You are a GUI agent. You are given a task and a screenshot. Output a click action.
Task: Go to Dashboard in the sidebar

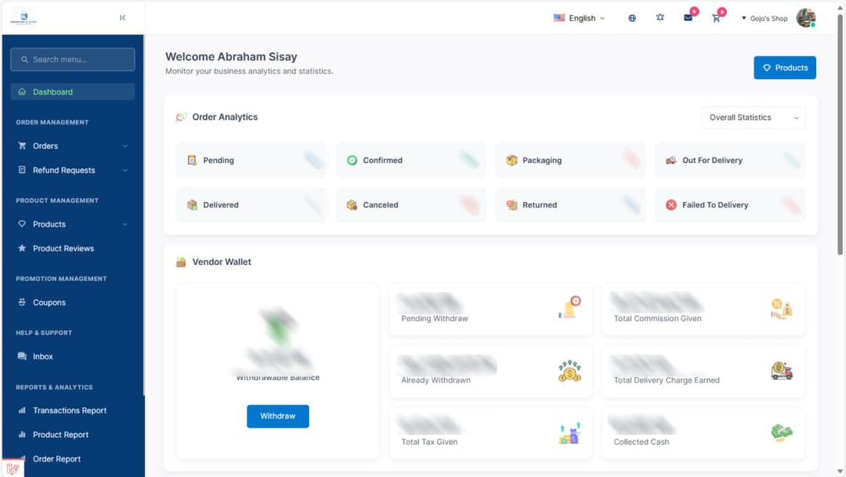(72, 92)
